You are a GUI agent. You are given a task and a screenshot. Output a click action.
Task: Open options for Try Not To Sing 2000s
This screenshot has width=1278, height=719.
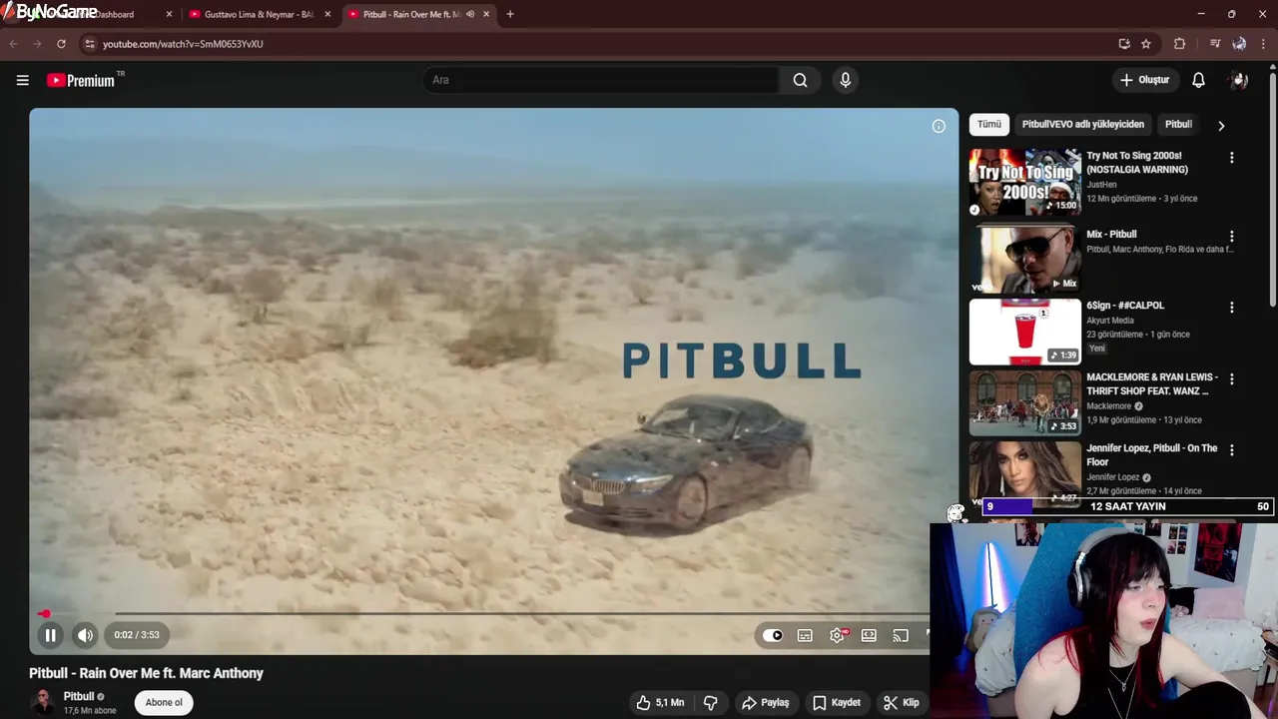click(x=1231, y=158)
